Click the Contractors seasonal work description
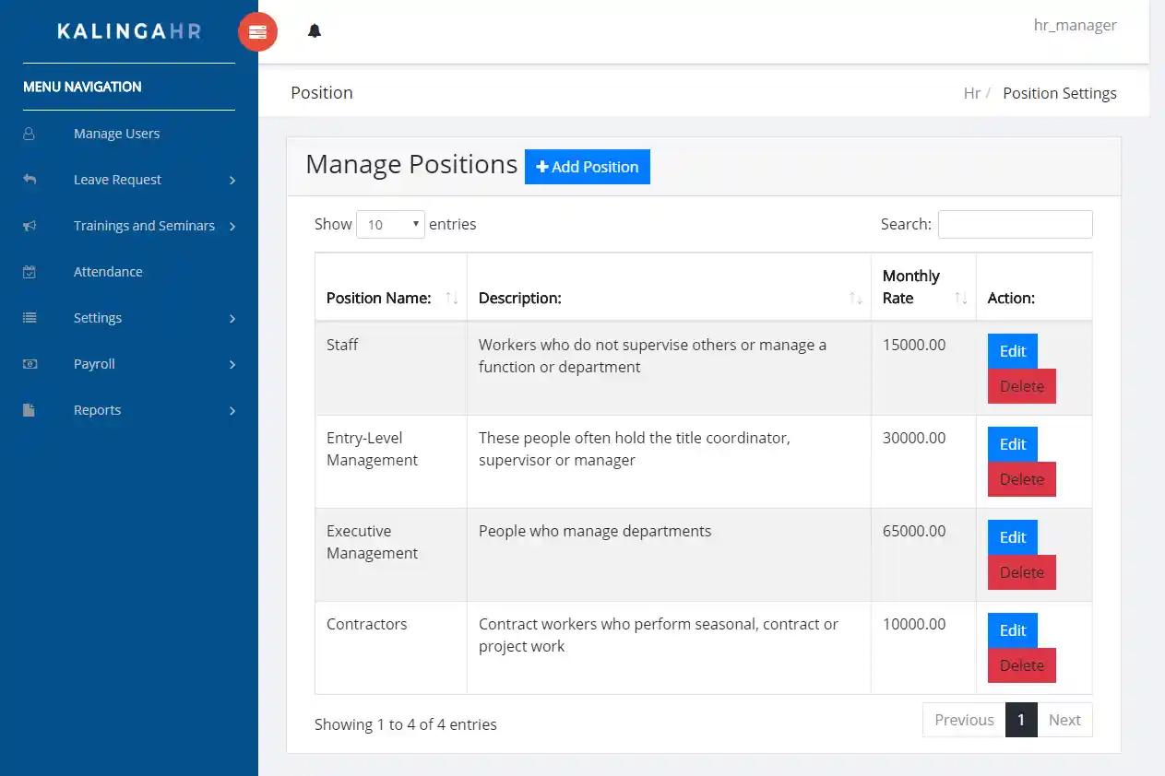Screen dimensions: 1165x776 click(x=659, y=635)
